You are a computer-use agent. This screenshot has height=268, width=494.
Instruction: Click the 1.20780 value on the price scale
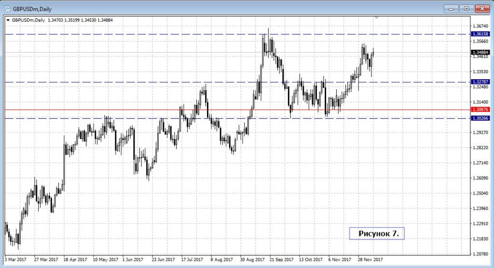click(481, 254)
